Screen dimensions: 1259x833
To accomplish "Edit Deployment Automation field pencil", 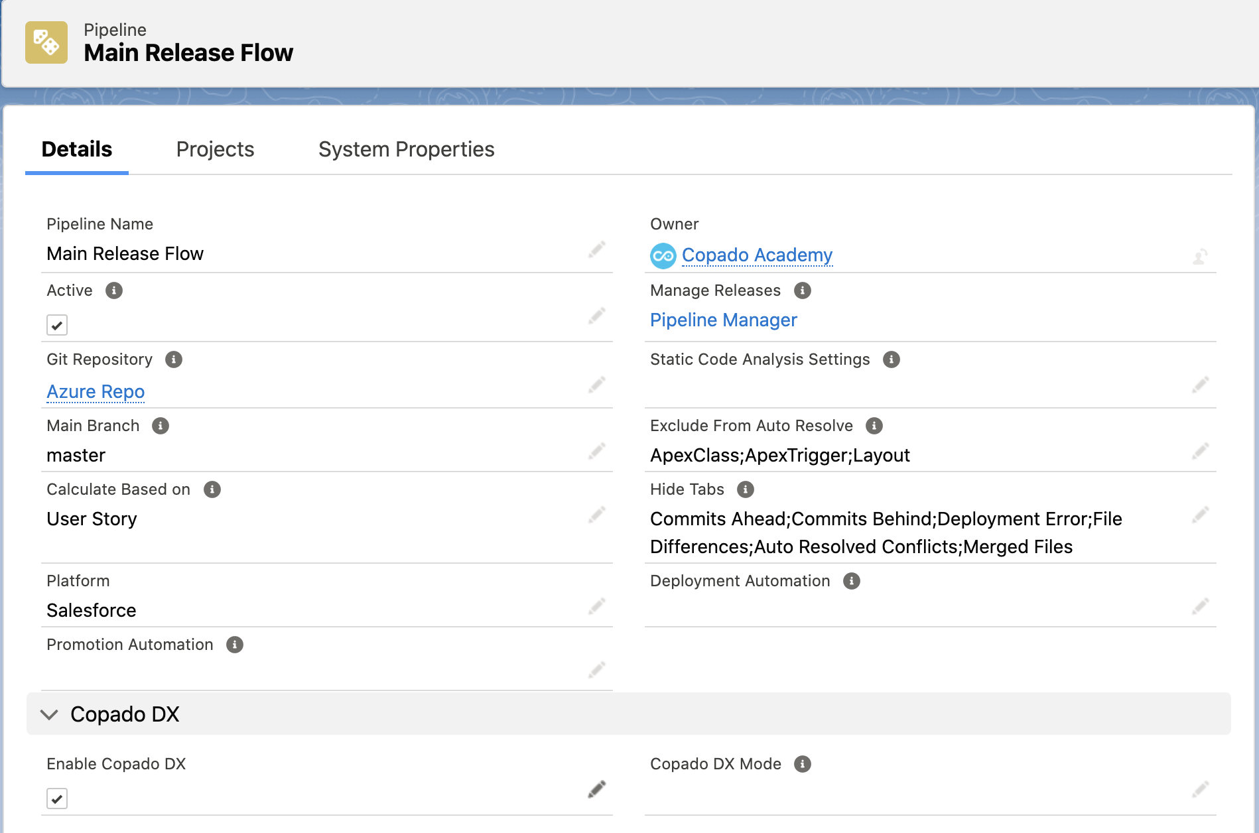I will coord(1201,607).
